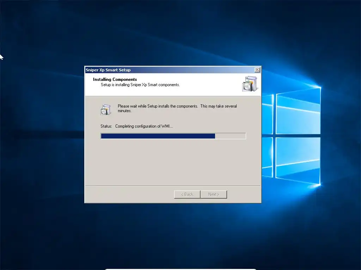Click the 'Please wait while Setup installs' message

click(177, 108)
